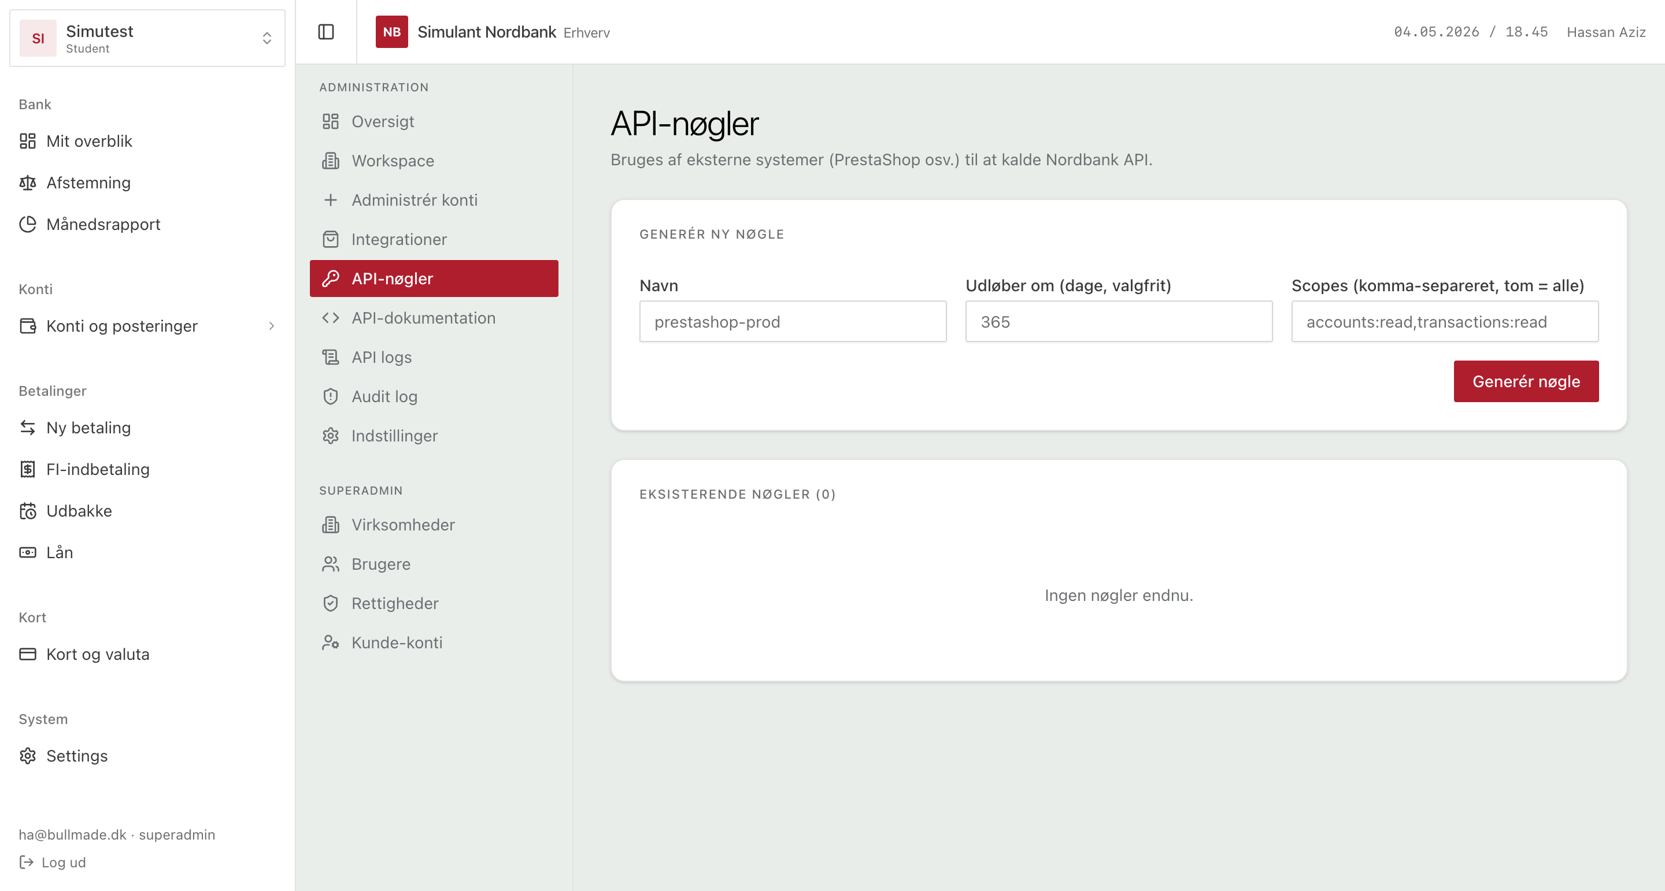Log ud of the account
The height and width of the screenshot is (891, 1665).
(x=53, y=862)
